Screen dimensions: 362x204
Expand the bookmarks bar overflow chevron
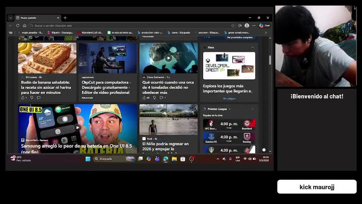pyautogui.click(x=265, y=33)
